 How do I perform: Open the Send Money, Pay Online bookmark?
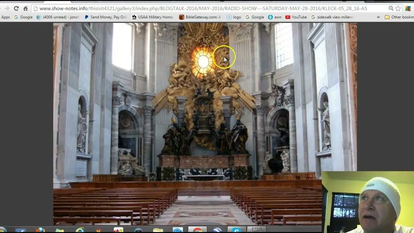(x=105, y=17)
